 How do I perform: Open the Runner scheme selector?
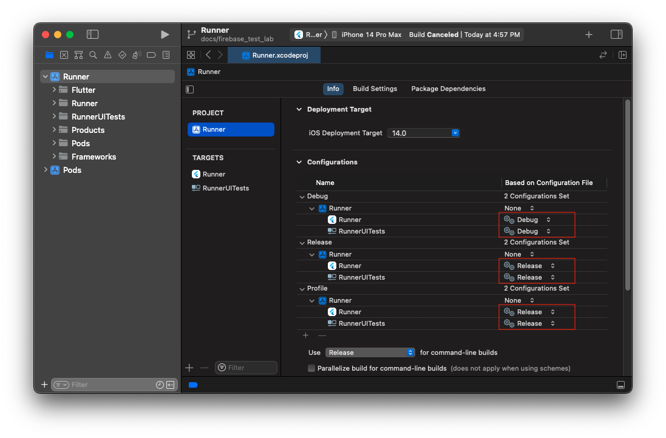(309, 35)
